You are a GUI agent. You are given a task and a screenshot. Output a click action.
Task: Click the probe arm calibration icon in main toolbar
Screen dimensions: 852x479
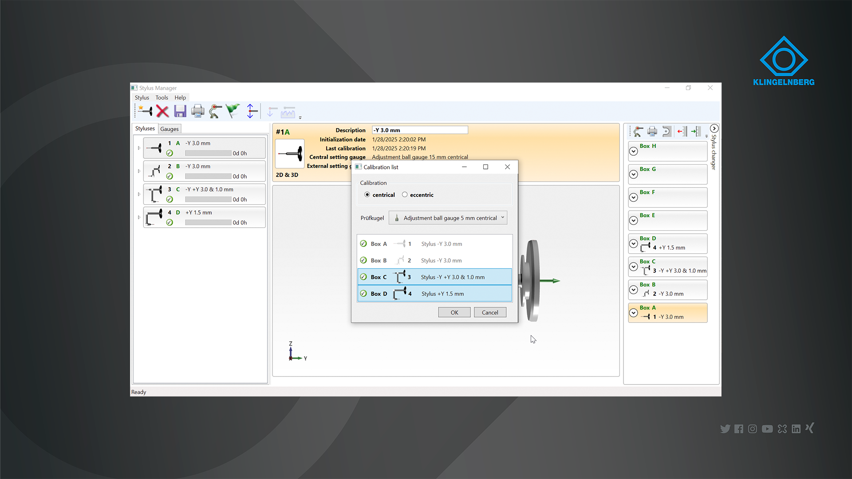(215, 111)
